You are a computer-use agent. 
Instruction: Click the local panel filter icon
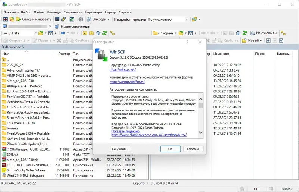[50, 33]
